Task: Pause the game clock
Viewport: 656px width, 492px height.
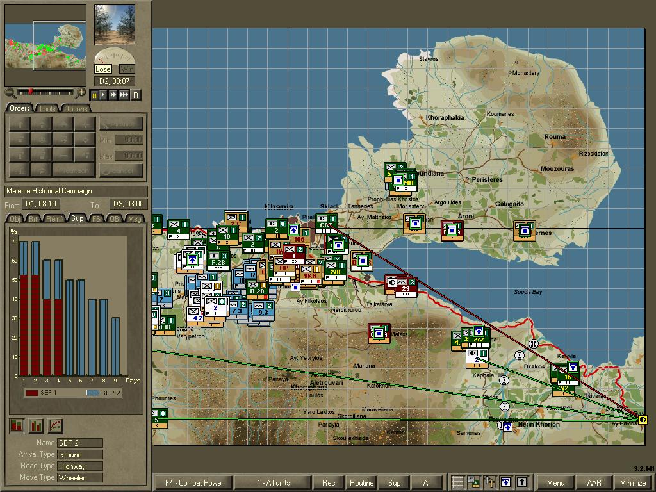Action: [x=94, y=95]
